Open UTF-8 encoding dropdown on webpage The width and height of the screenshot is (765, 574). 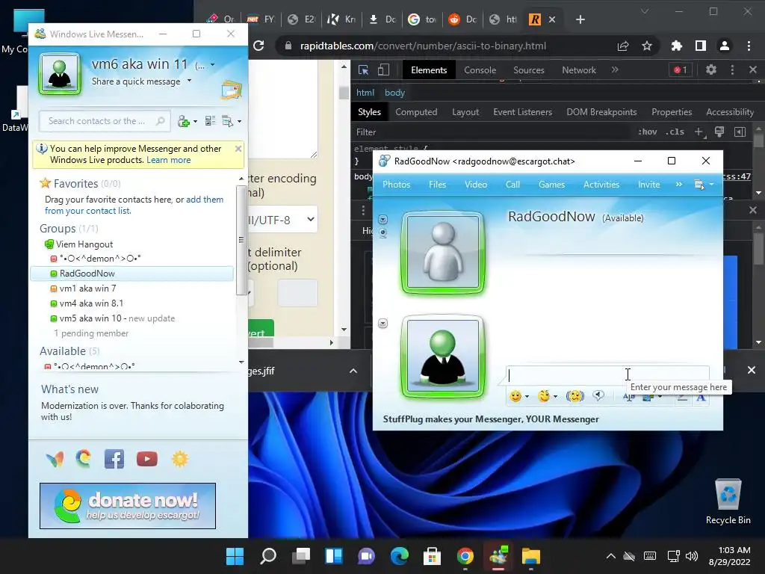click(x=282, y=220)
